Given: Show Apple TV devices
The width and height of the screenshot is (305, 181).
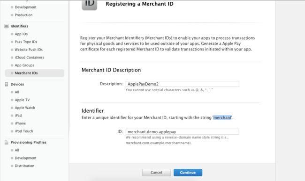Looking at the screenshot, I should click(22, 100).
